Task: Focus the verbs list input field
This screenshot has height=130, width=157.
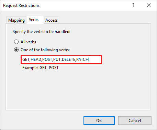Action: (61, 59)
